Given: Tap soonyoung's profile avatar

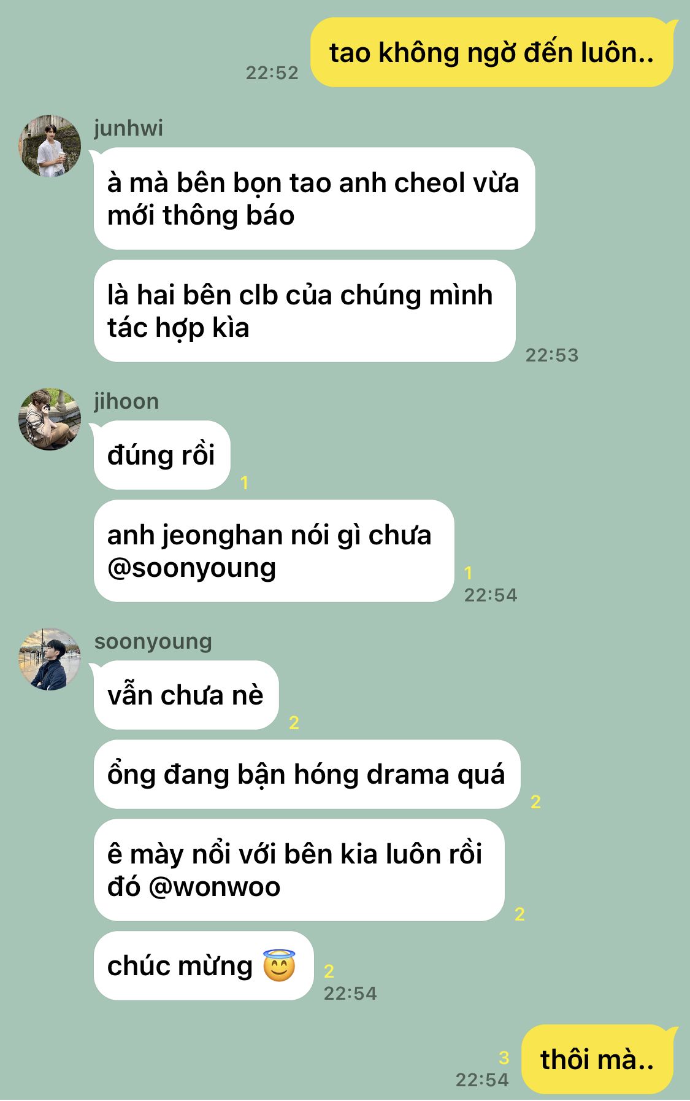Looking at the screenshot, I should click(50, 659).
